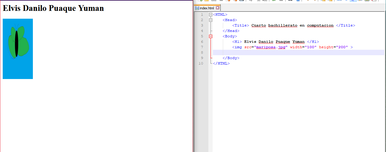Click the opening <H1> tag on line 6
This screenshot has width=386, height=152.
tap(237, 42)
